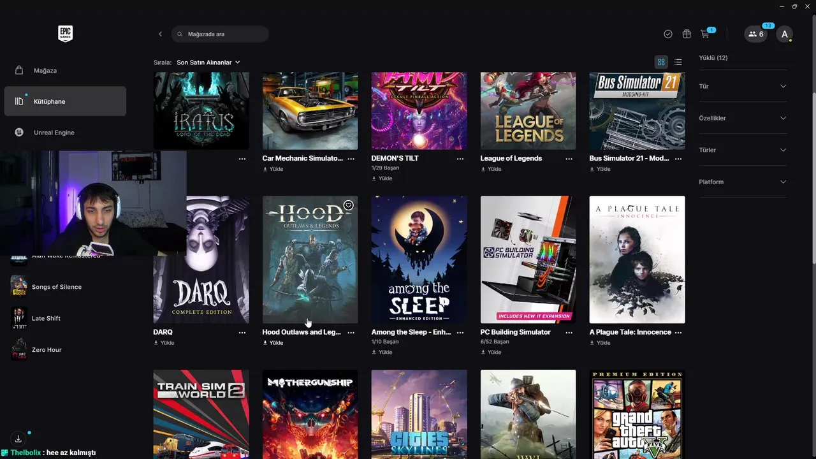
Task: Open the shopping cart
Action: 706,34
